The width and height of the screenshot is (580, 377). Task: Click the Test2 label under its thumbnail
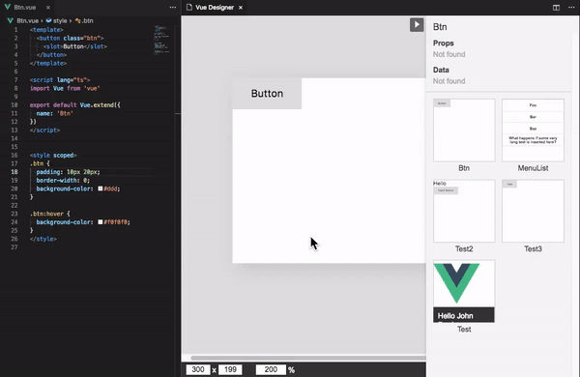point(464,249)
